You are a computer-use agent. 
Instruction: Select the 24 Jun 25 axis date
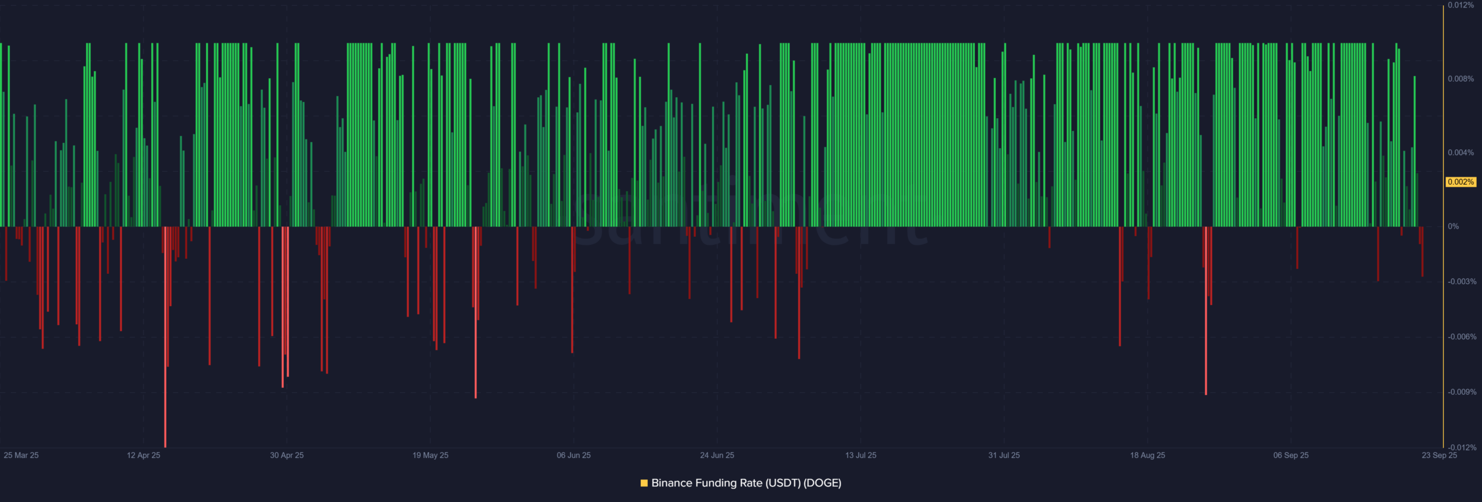coord(717,455)
